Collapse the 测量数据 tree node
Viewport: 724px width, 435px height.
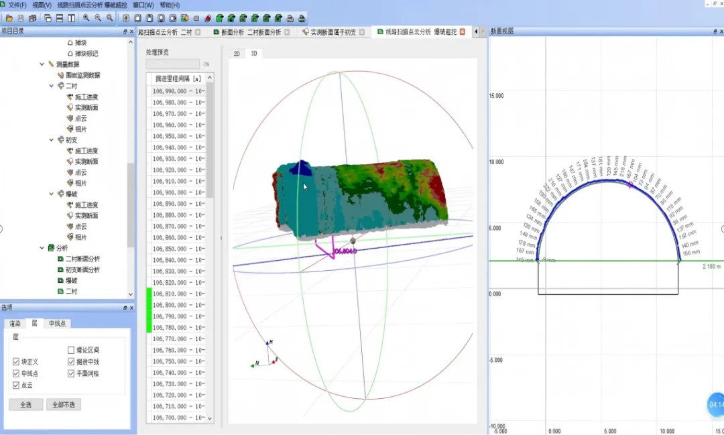pyautogui.click(x=42, y=64)
